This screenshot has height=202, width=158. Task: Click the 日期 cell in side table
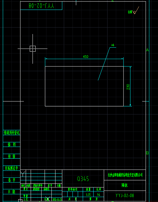[x=11, y=192]
